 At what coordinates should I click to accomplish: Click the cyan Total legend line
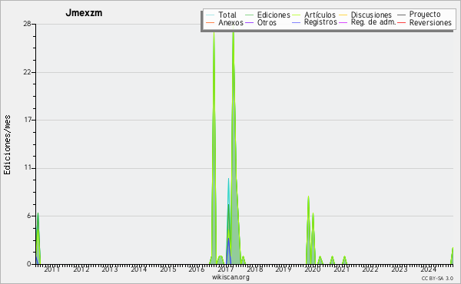tap(211, 15)
